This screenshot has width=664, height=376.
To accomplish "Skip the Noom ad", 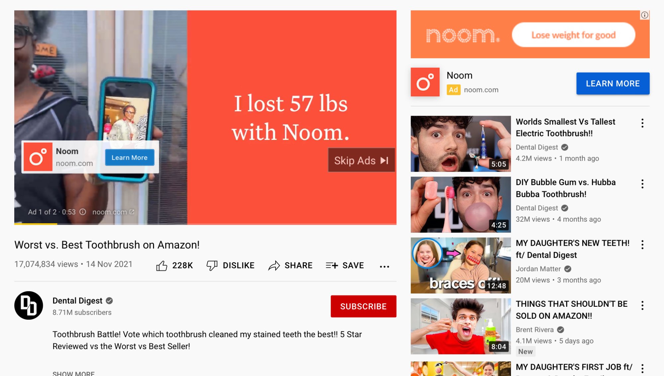I will click(x=361, y=160).
